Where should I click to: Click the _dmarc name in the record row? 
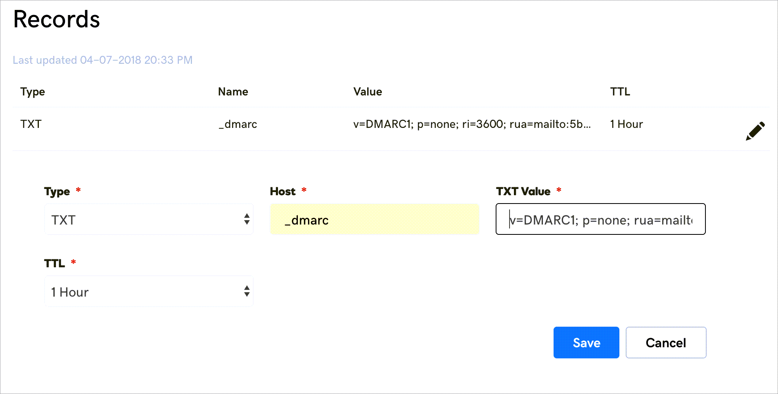[238, 124]
